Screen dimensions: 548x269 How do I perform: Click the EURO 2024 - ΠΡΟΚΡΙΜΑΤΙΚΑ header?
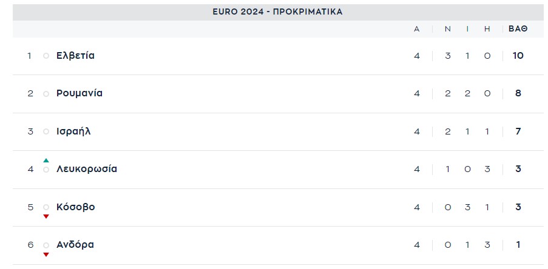pos(277,12)
